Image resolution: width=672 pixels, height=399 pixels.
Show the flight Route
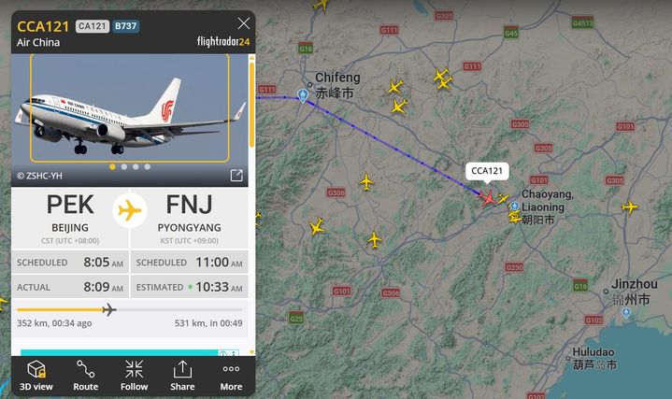[x=86, y=376]
